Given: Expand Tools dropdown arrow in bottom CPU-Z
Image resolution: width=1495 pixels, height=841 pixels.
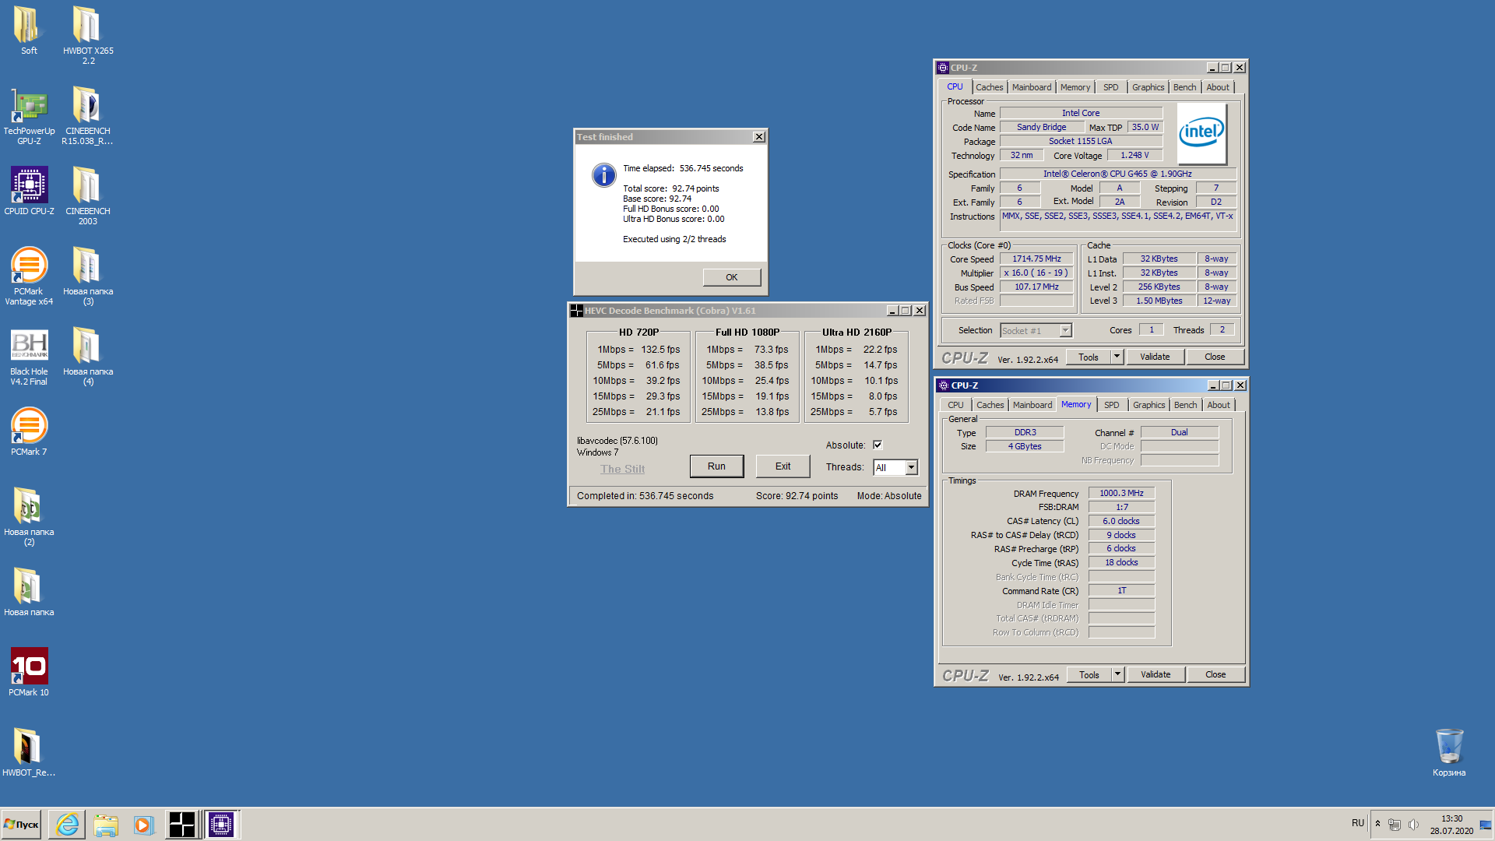Looking at the screenshot, I should click(x=1117, y=674).
